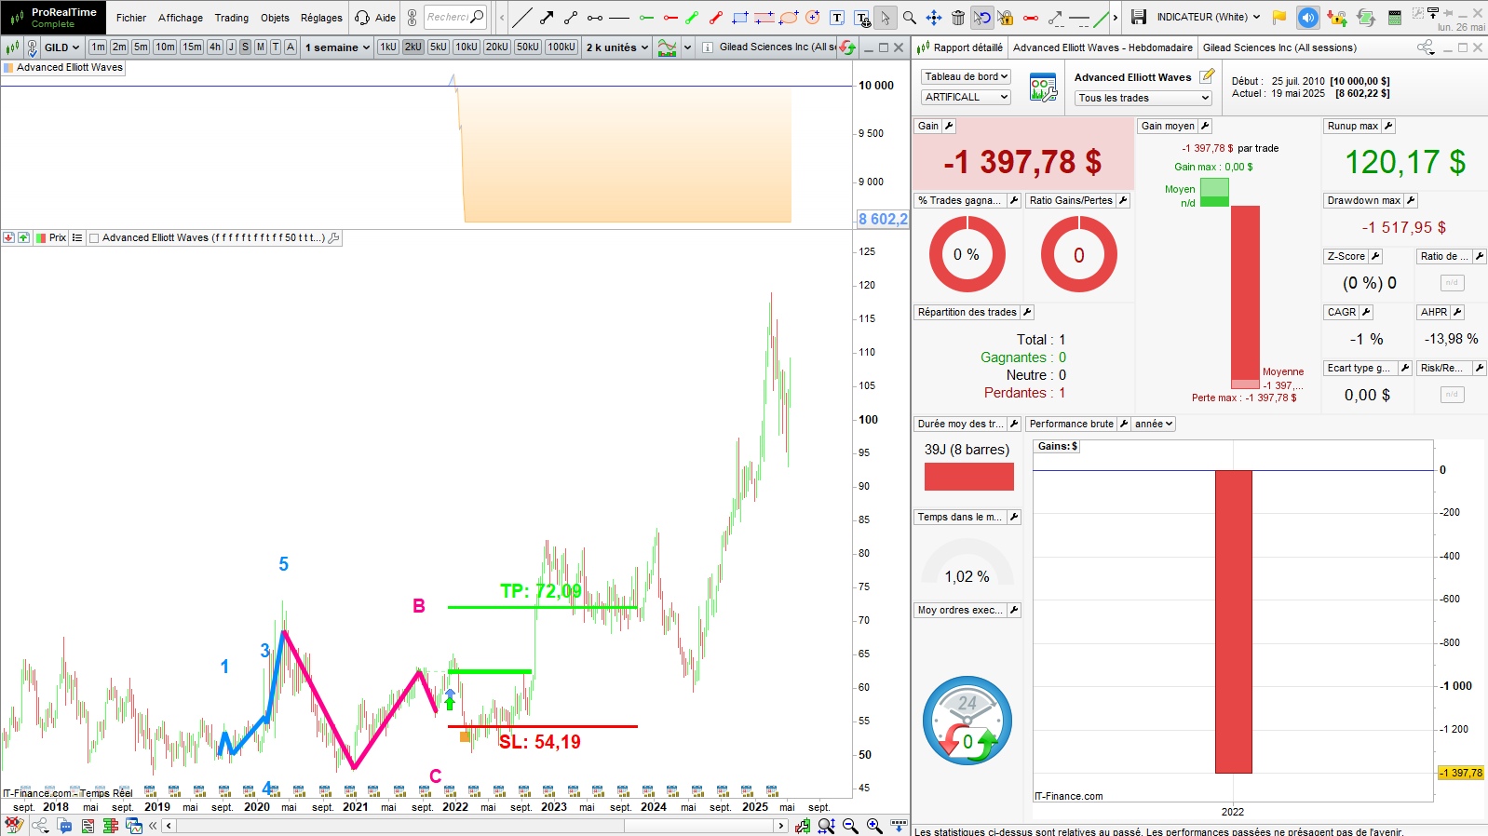This screenshot has height=836, width=1488.
Task: Toggle the blue sound speaker button
Action: pos(1308,17)
